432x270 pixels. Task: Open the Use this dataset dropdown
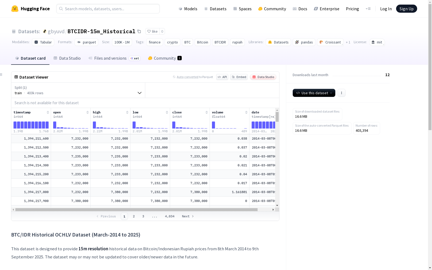(314, 93)
